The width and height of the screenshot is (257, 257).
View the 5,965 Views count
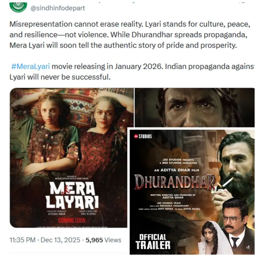[103, 240]
